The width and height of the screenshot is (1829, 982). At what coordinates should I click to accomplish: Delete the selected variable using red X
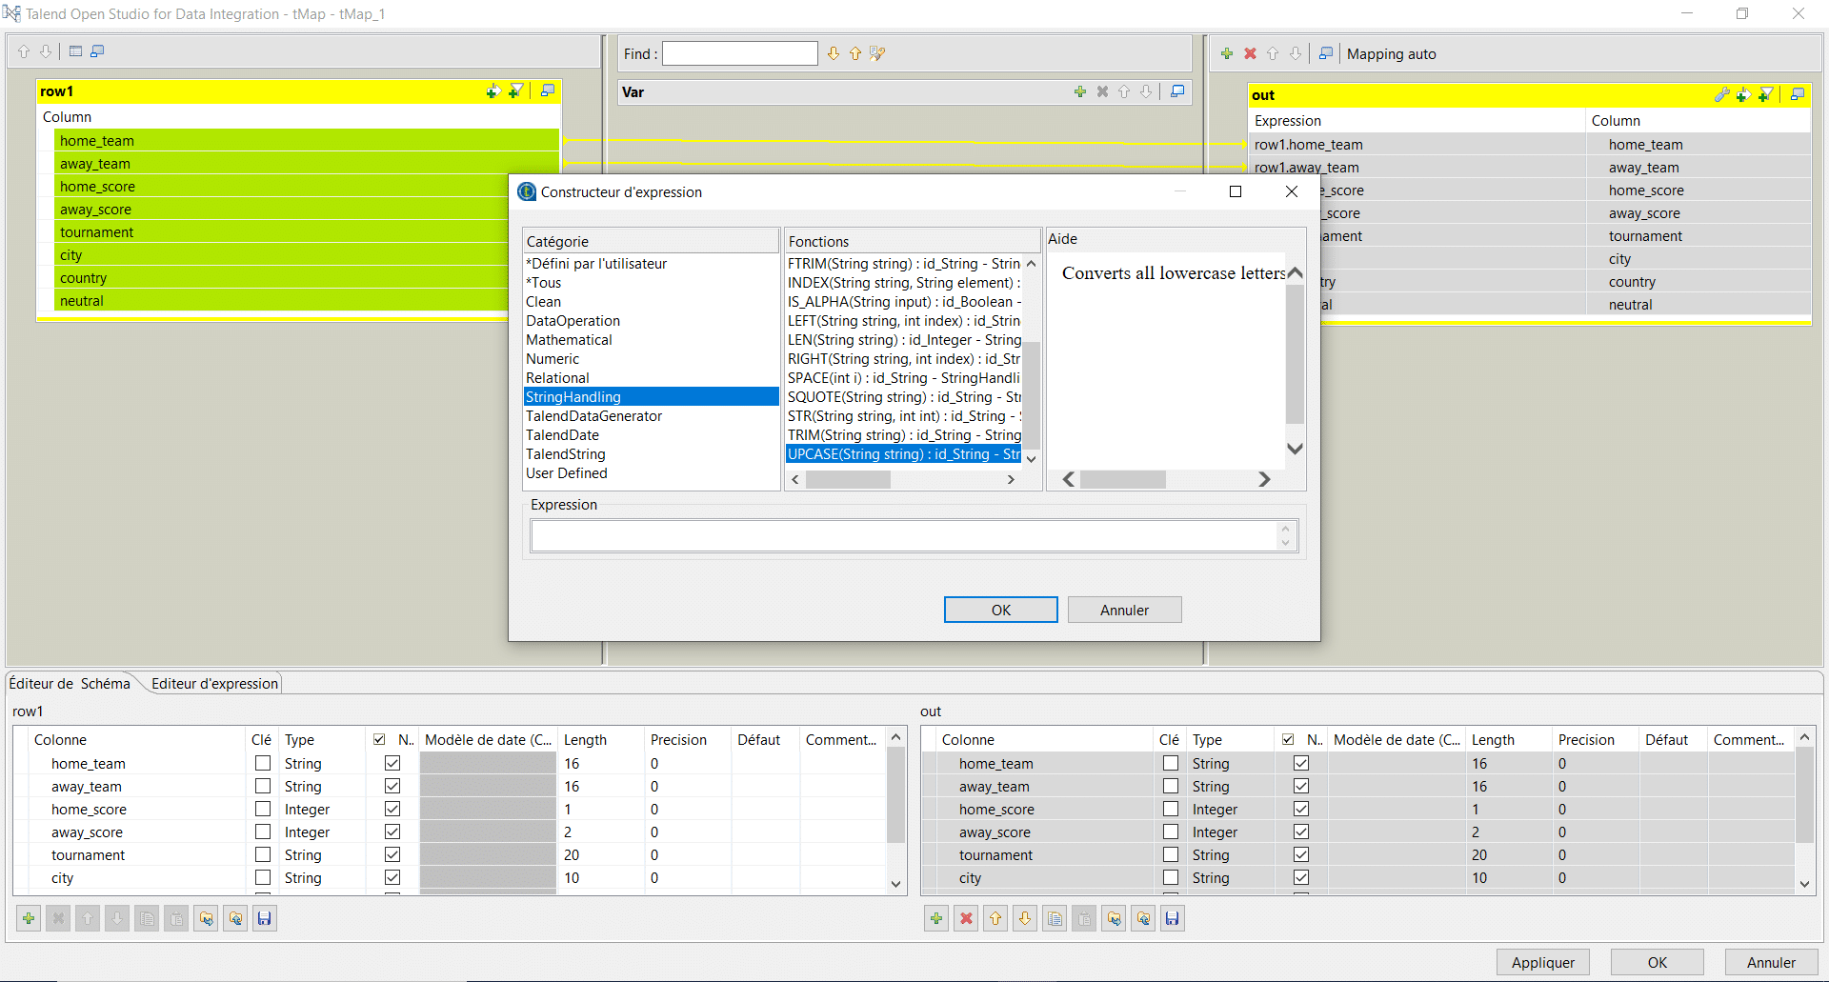[1102, 91]
